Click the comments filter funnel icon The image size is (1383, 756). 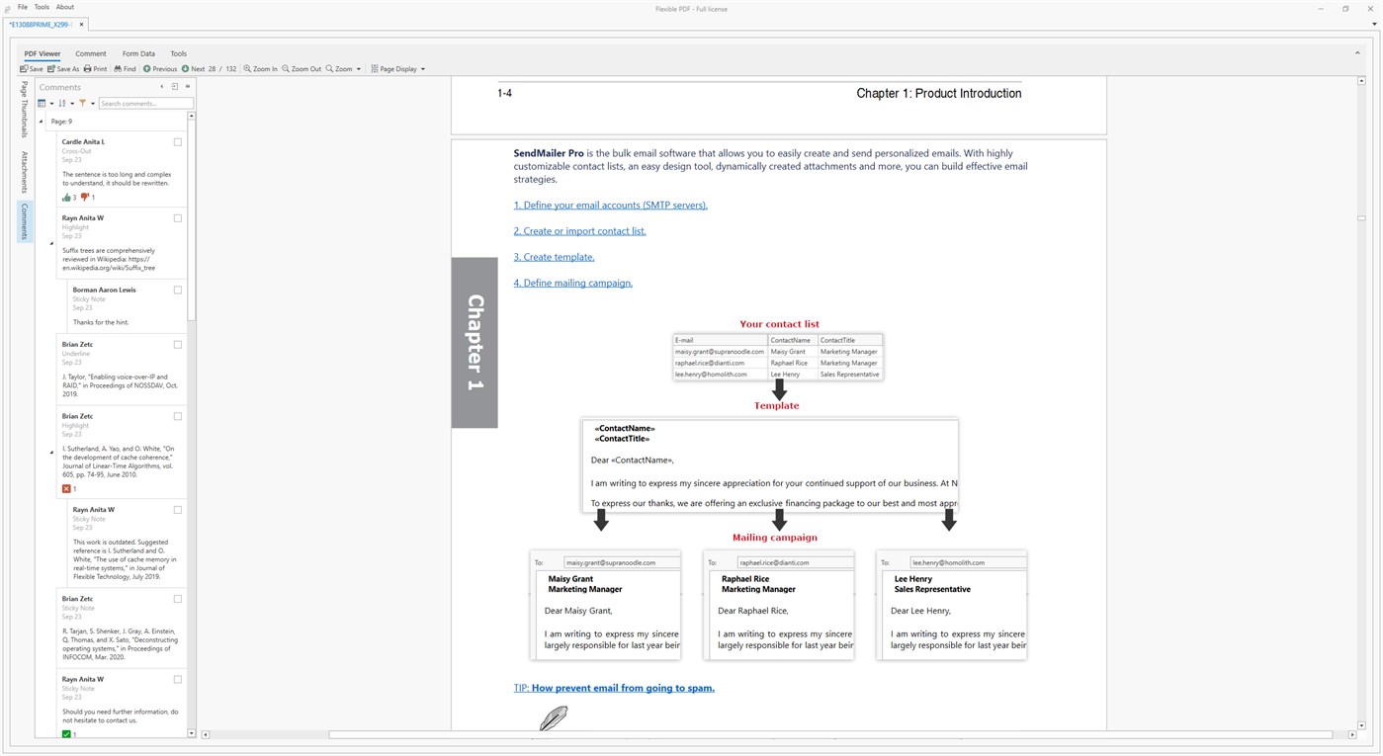point(84,103)
